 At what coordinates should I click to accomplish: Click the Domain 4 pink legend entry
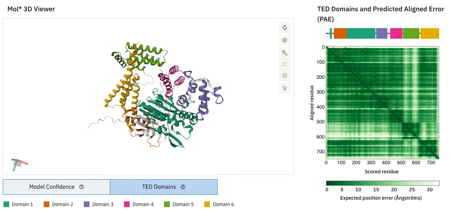tap(139, 204)
